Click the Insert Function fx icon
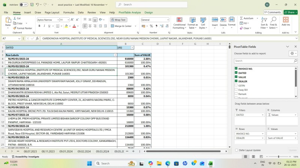The image size is (300, 168). coord(37,38)
